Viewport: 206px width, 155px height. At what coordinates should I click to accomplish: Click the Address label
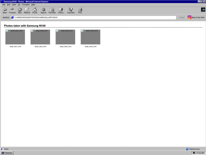[x=6, y=17]
